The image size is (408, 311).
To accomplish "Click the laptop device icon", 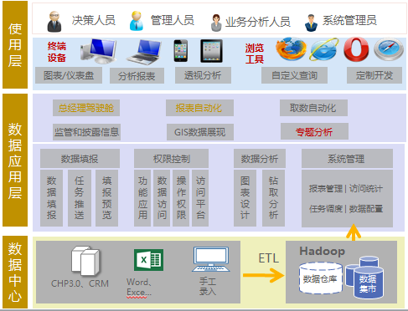I will coord(144,52).
